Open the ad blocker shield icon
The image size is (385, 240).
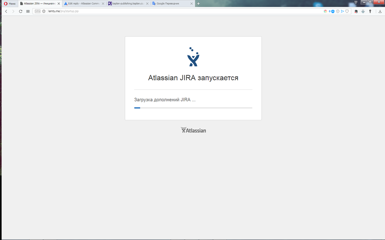333,11
